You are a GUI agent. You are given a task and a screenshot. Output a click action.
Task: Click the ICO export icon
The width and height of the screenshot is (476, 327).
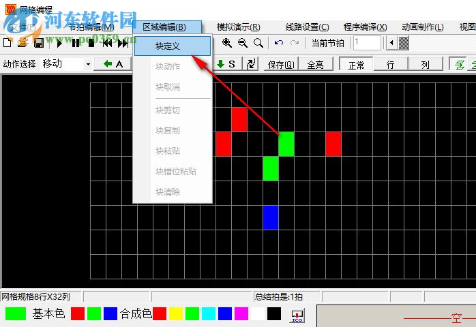[297, 316]
